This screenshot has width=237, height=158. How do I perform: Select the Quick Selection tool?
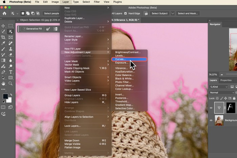[3, 31]
